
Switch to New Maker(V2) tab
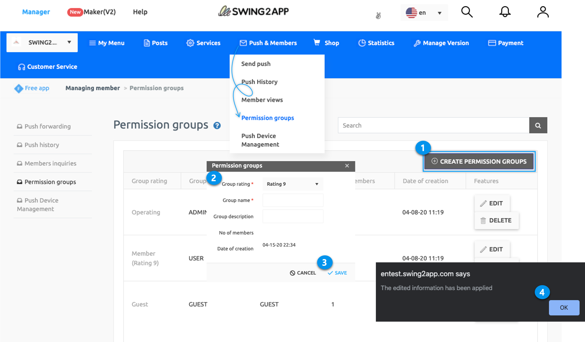click(x=92, y=12)
